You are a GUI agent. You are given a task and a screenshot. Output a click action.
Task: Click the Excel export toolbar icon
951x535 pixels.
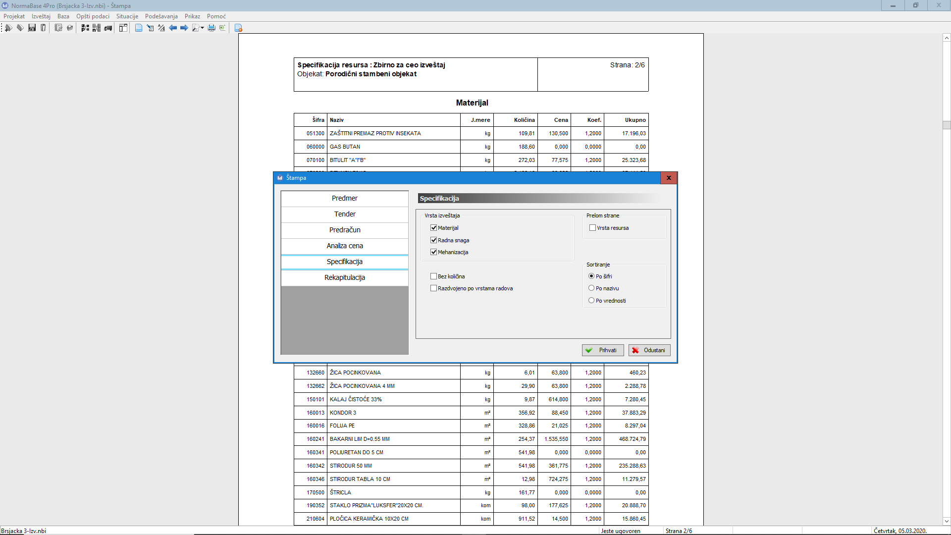pyautogui.click(x=222, y=28)
